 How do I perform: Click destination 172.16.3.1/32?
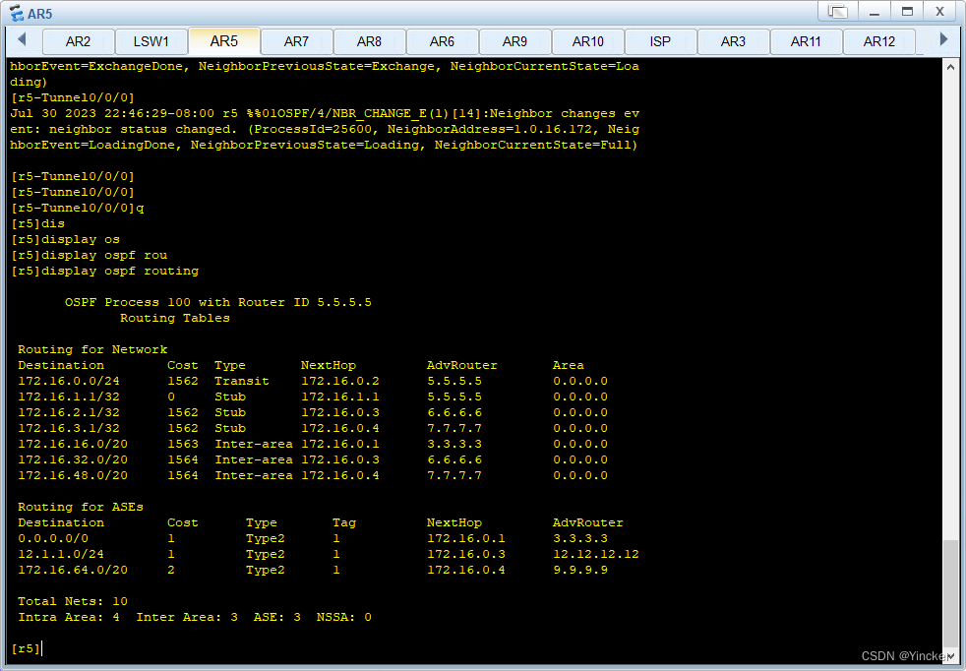[69, 428]
